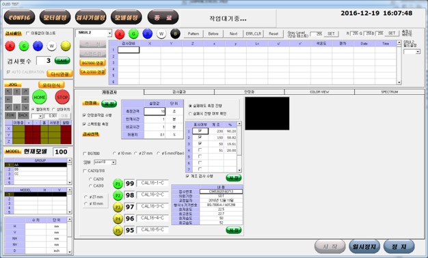Click the green P1 position button

pos(118,184)
